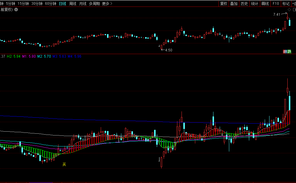
Task: Select the 60分钟 period tab
Action: (50, 4)
